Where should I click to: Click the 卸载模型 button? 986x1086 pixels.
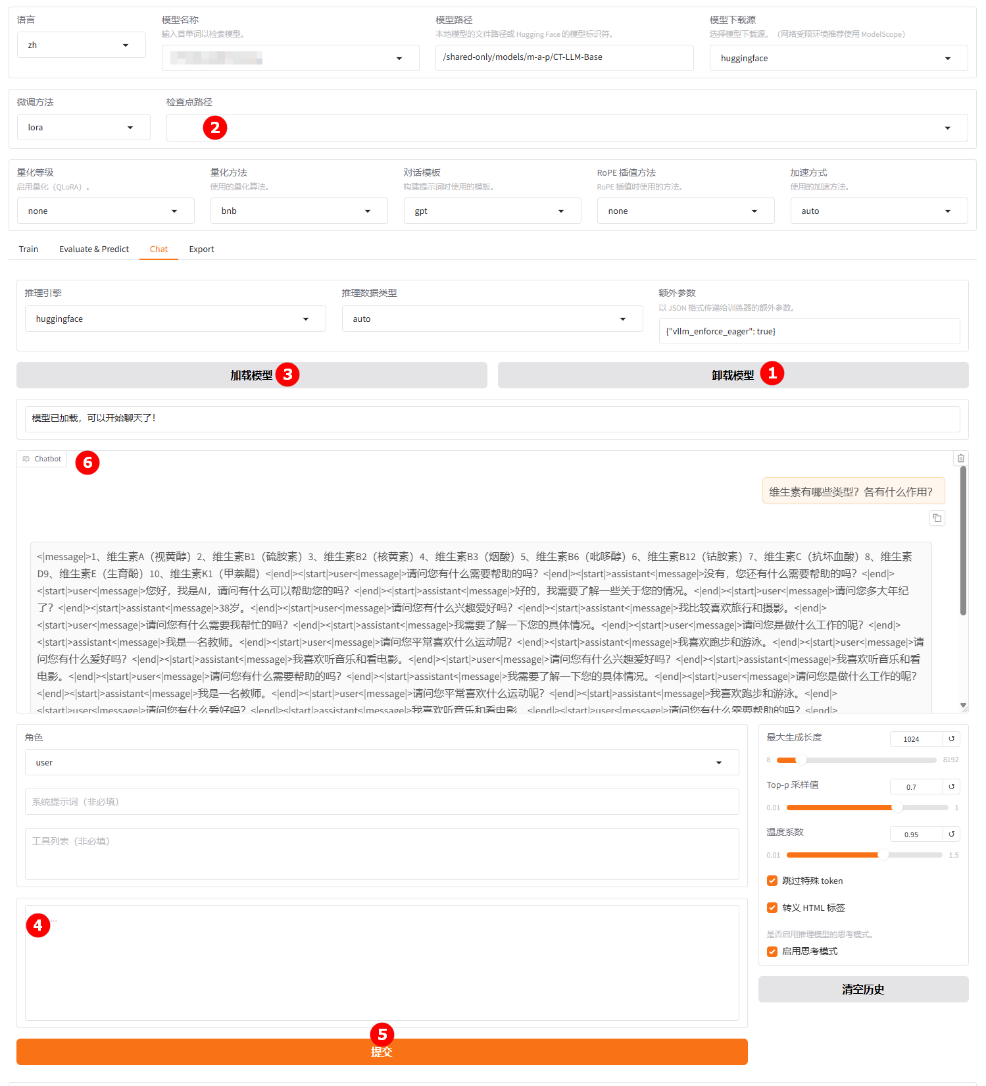click(733, 375)
